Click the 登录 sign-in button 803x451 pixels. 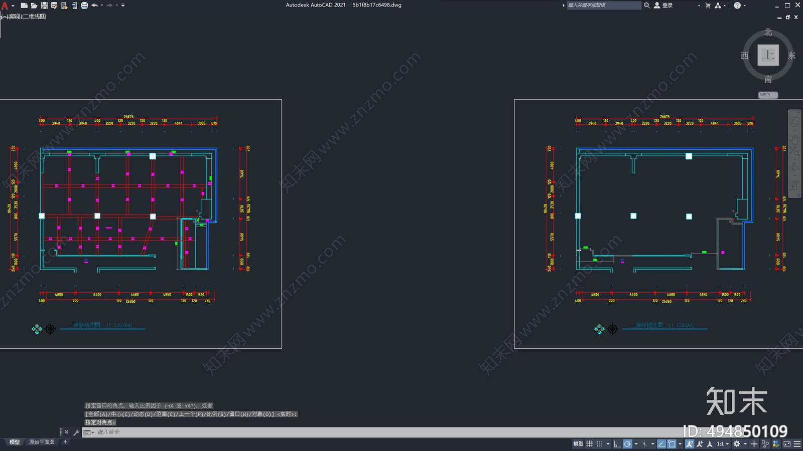[663, 5]
